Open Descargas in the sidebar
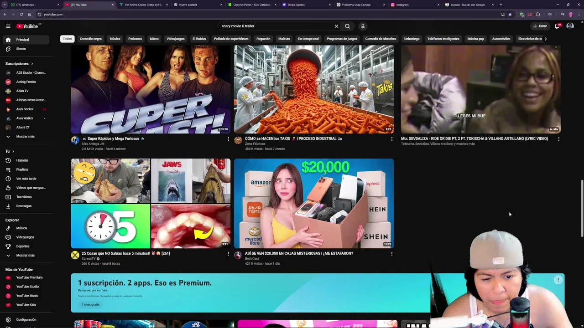The image size is (584, 328). (x=24, y=206)
